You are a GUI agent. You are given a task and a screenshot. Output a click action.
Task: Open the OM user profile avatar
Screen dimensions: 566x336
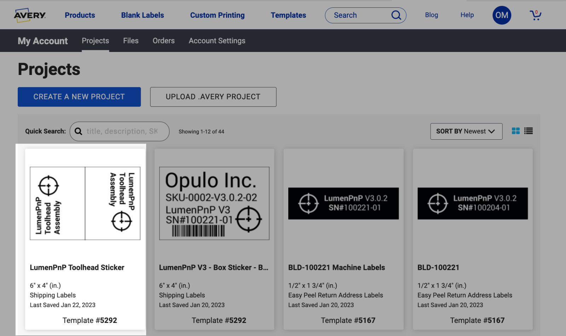tap(502, 15)
